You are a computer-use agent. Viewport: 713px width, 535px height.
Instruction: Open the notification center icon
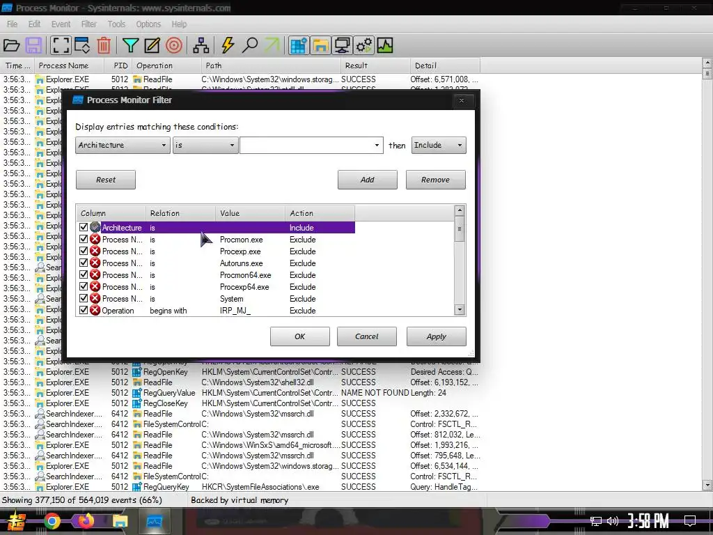pos(690,520)
